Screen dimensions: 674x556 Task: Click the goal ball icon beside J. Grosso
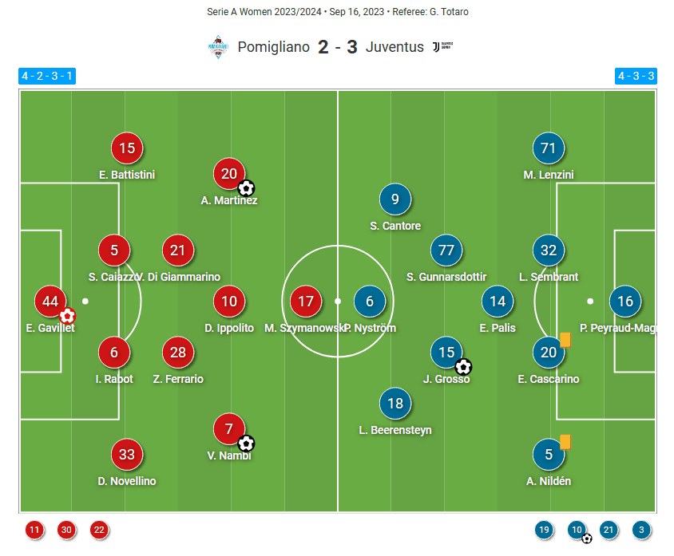(x=463, y=366)
